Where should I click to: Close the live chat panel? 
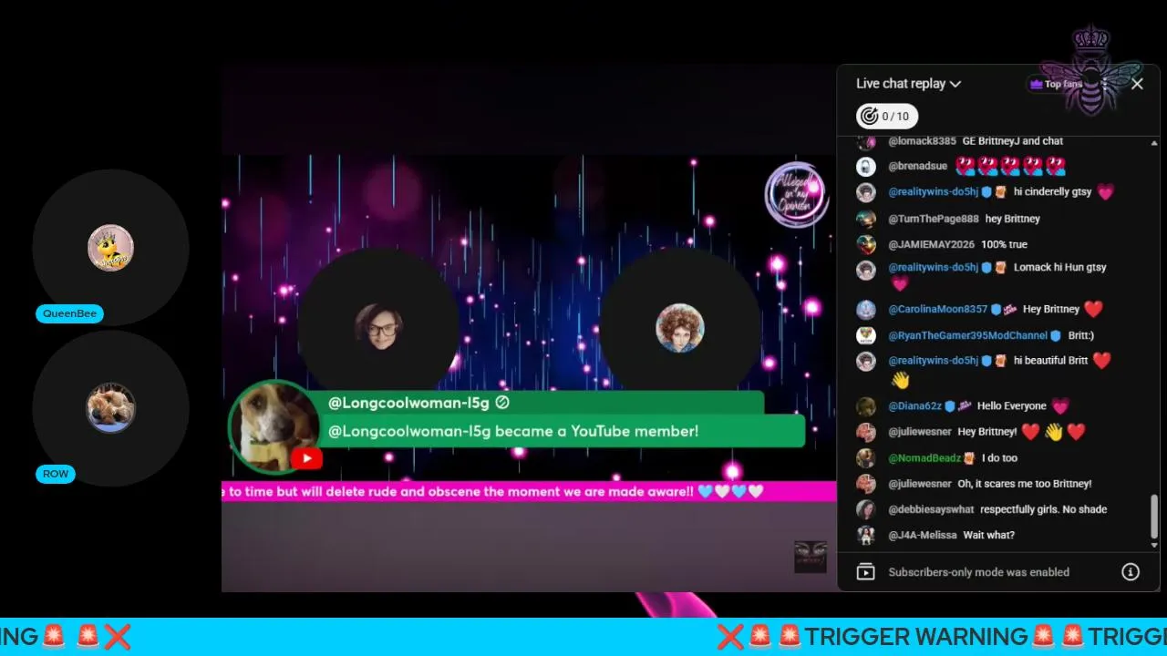coord(1137,84)
